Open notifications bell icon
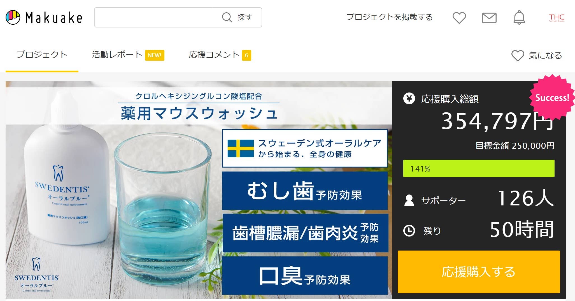Screen dimensions: 575x301 pos(519,17)
